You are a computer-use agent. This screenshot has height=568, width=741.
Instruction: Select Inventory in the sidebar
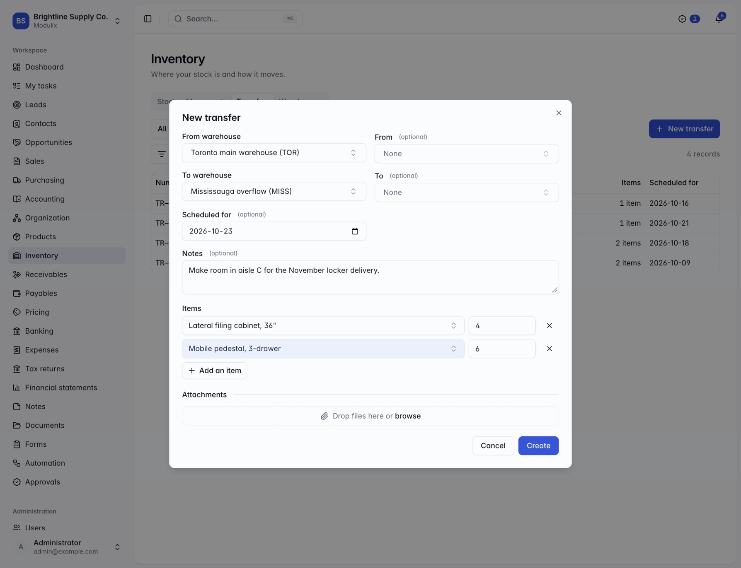67,255
